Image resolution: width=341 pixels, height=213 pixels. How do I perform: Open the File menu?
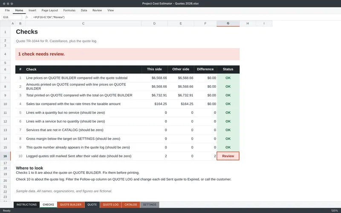click(7, 10)
